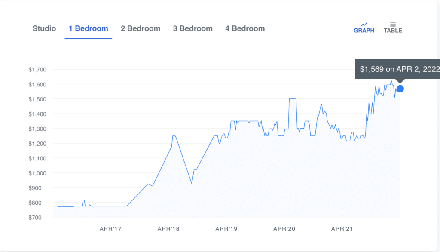Click the GRAPH text label
440x252 pixels.
pyautogui.click(x=364, y=31)
